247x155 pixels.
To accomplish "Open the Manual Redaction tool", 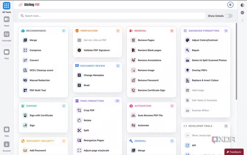I will pyautogui.click(x=43, y=80).
